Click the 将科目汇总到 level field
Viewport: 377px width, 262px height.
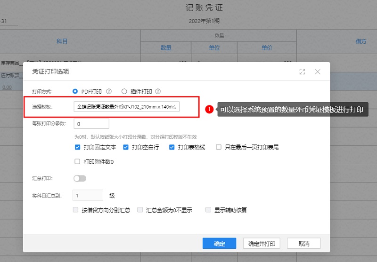point(88,195)
